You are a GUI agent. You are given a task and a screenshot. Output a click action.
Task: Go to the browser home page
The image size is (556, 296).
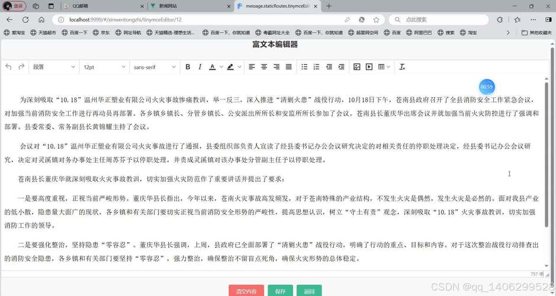click(41, 20)
